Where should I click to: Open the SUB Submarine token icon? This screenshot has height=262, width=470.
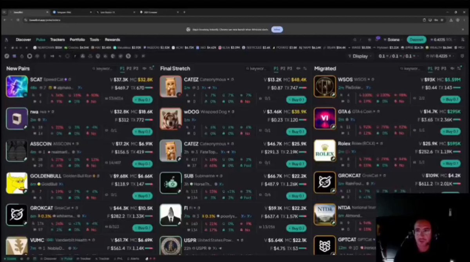pyautogui.click(x=171, y=183)
